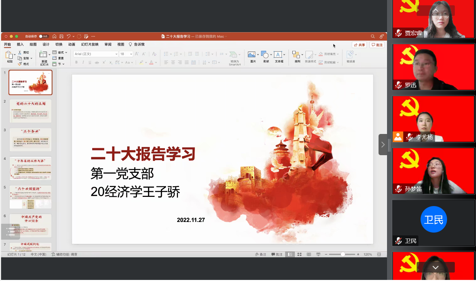The image size is (476, 281).
Task: Click the Home icon in title bar
Action: (54, 36)
